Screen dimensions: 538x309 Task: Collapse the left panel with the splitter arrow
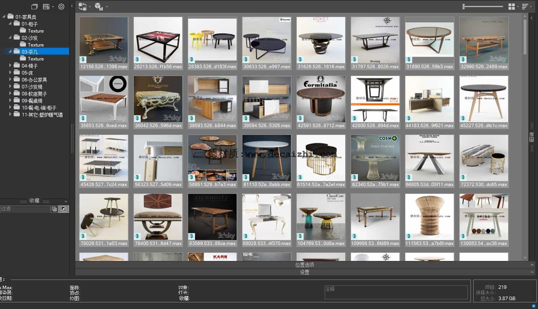pos(71,6)
